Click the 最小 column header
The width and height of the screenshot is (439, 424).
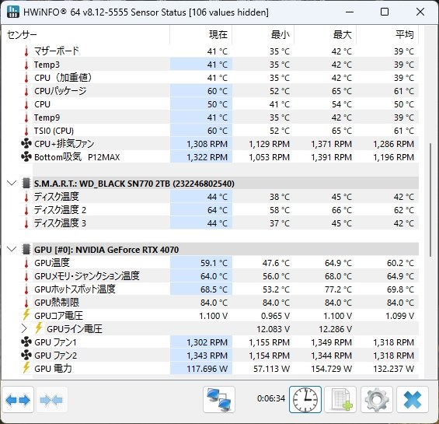click(x=263, y=35)
